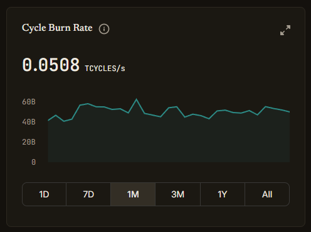Switch to the 3M time range
This screenshot has height=232, width=311.
tap(177, 194)
